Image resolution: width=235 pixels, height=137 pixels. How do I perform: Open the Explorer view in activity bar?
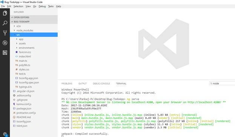5,13
